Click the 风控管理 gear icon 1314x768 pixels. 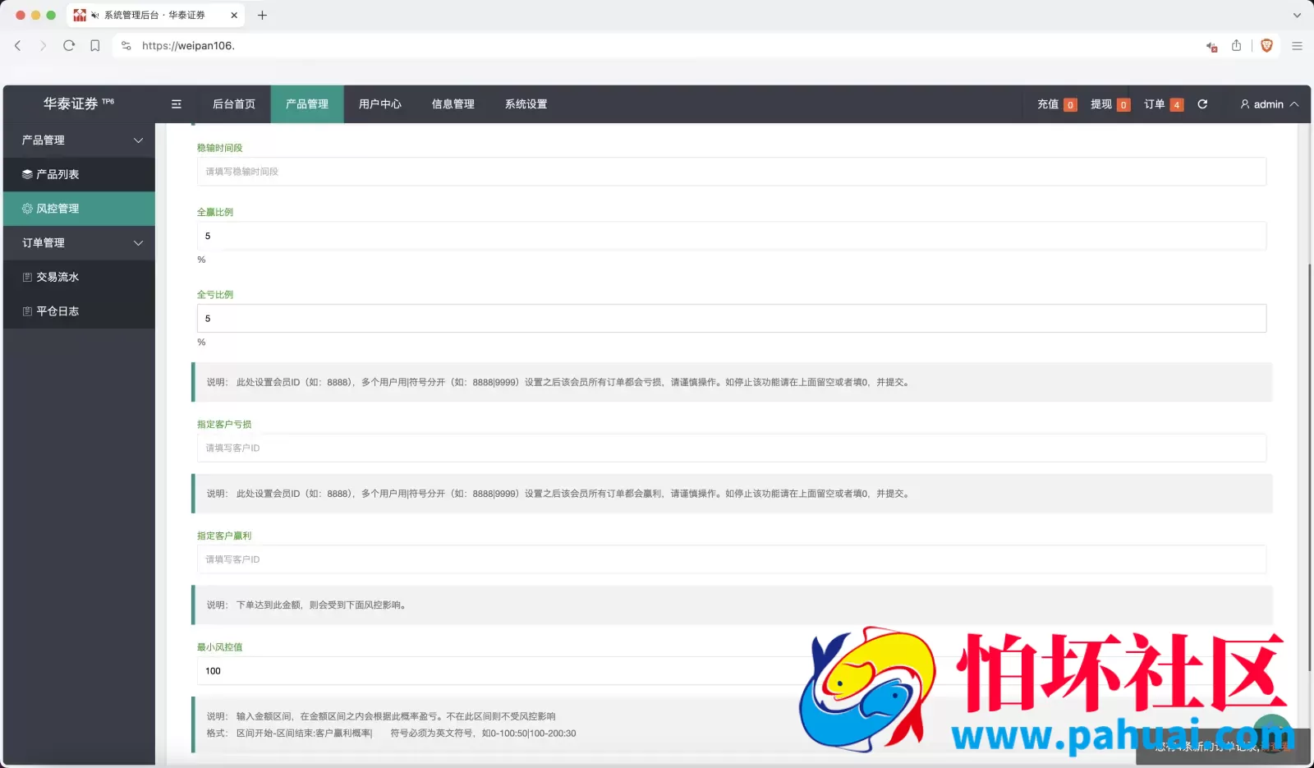click(x=27, y=209)
